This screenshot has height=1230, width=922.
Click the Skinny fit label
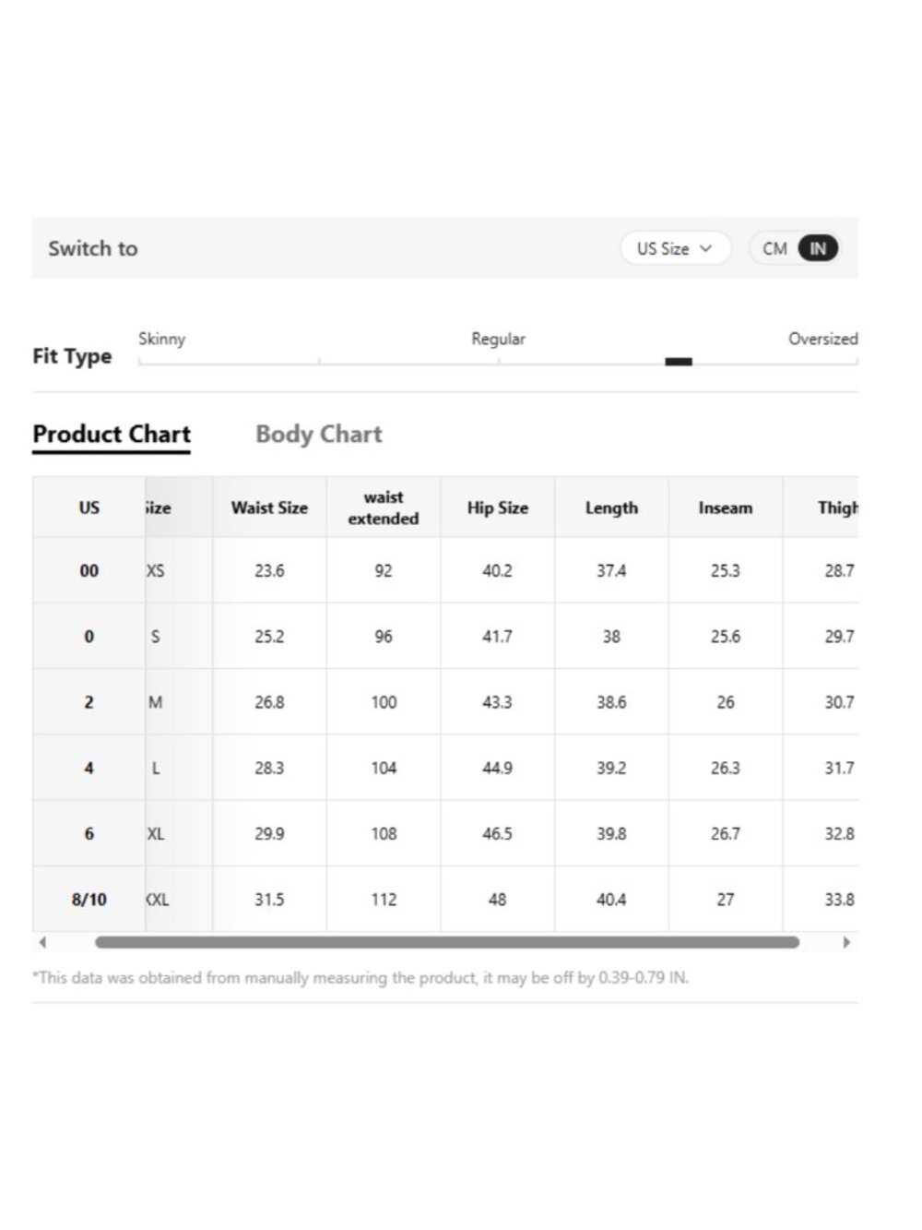coord(162,339)
